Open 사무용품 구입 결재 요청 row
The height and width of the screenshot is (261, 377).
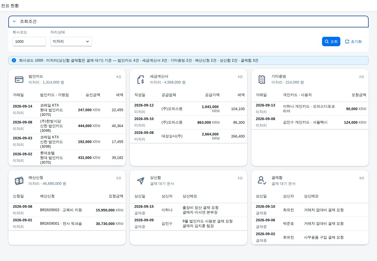click(310, 238)
